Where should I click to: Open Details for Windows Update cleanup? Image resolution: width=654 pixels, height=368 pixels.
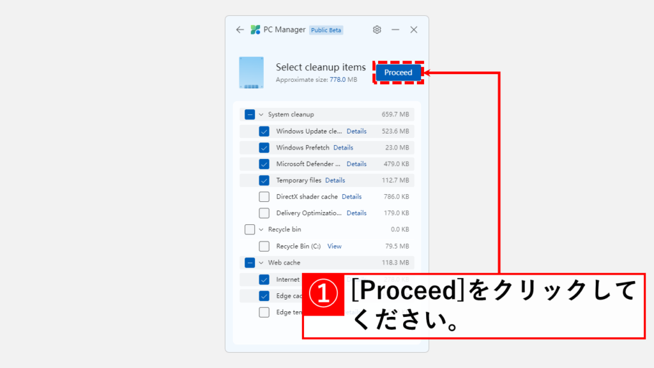(x=356, y=131)
